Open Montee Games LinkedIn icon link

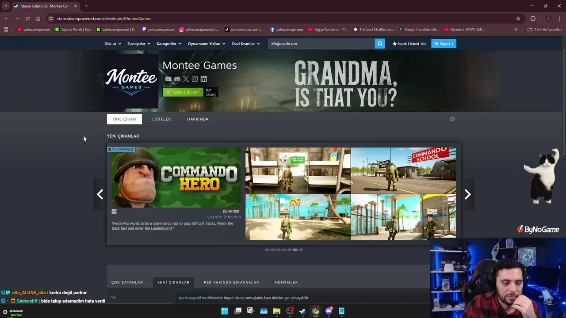pos(203,79)
